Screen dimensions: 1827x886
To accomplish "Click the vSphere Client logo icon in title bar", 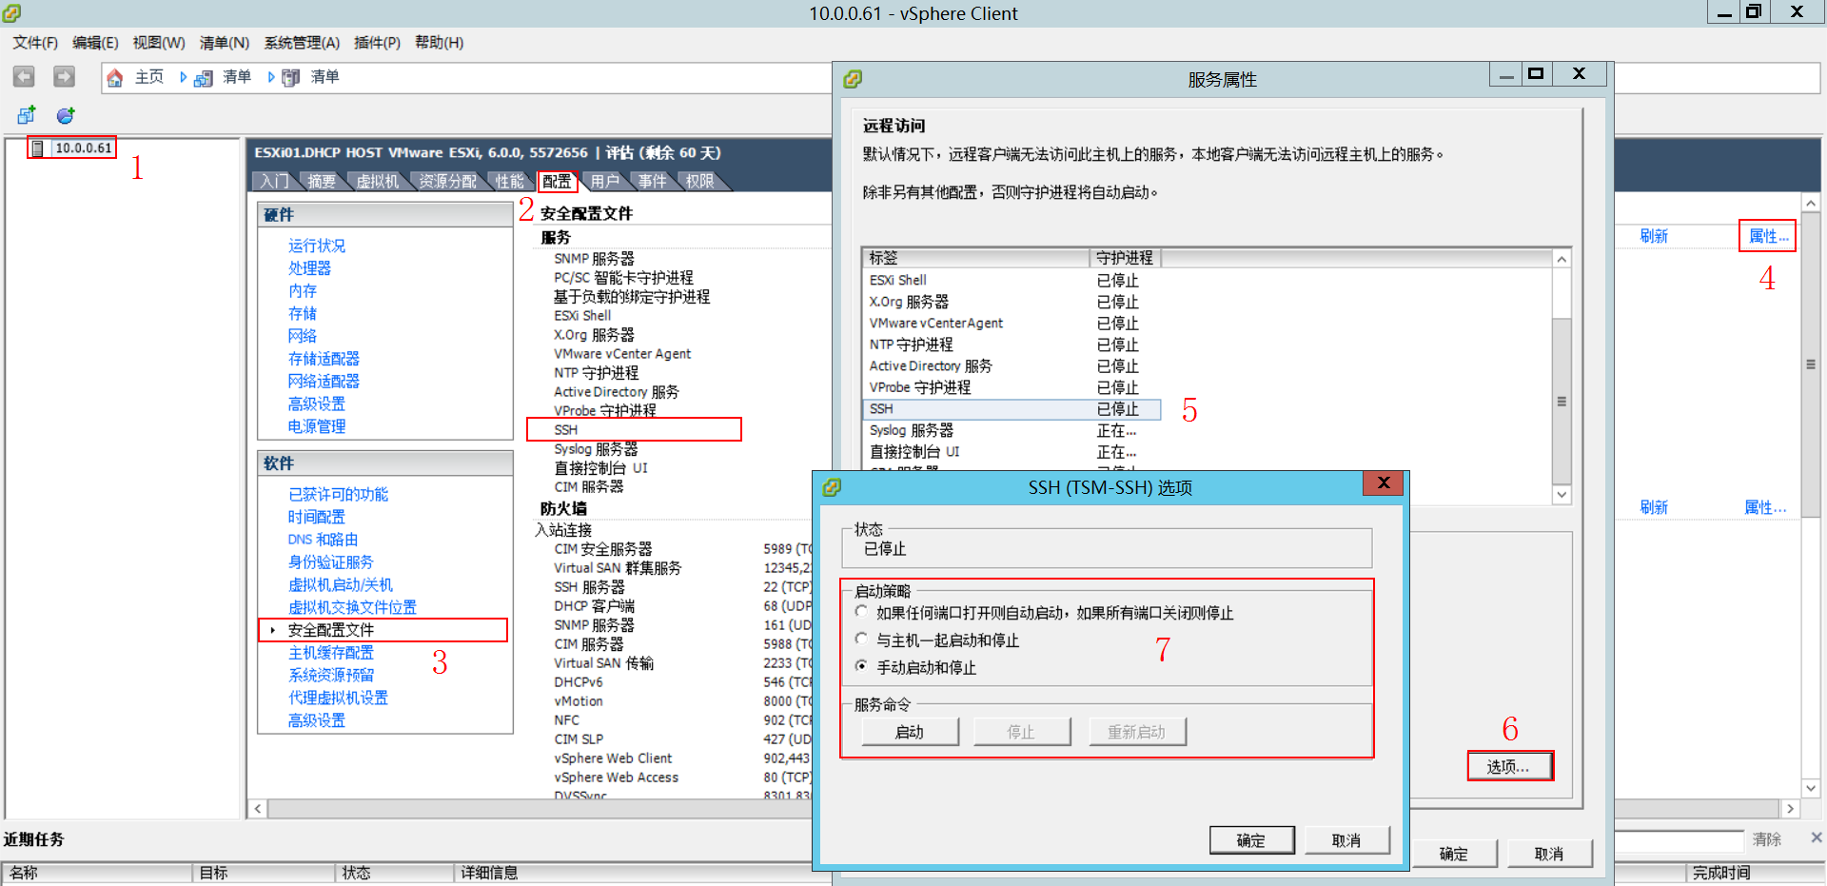I will (13, 13).
